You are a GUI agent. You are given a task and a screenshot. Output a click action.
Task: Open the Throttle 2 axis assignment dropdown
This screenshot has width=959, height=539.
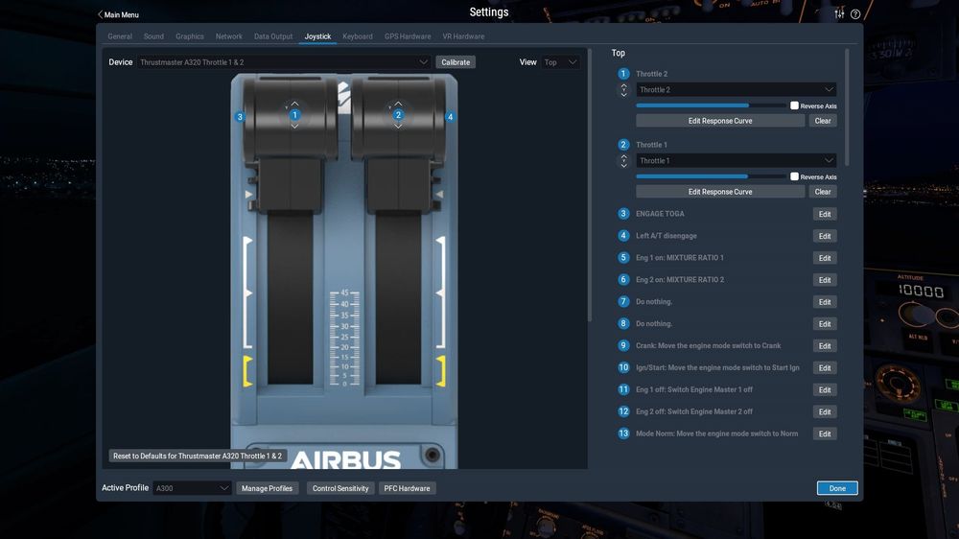[x=736, y=90]
